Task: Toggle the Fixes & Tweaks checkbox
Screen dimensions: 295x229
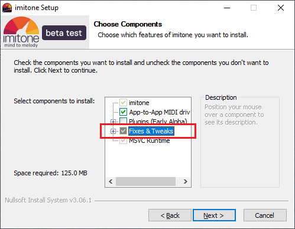Action: (124, 131)
